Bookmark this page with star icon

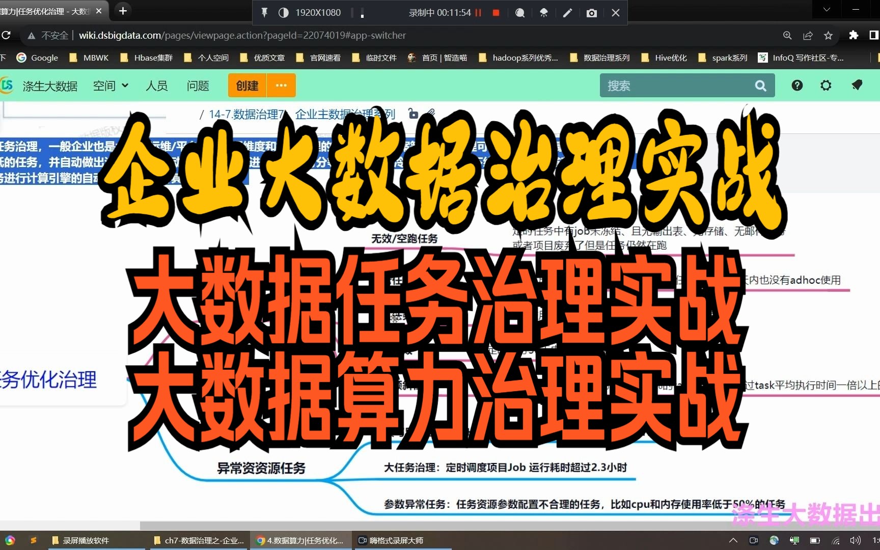click(828, 35)
